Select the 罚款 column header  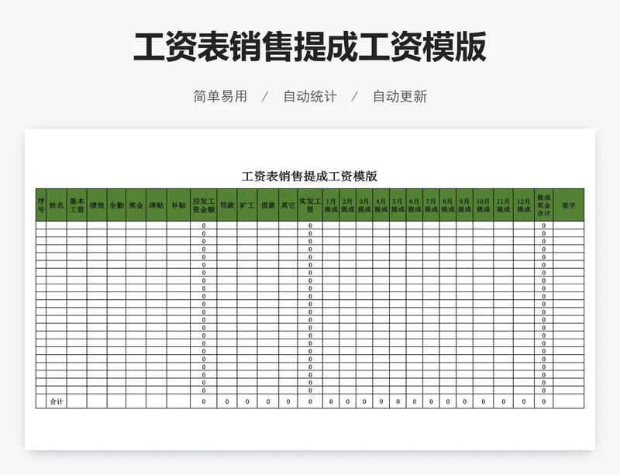tap(227, 205)
